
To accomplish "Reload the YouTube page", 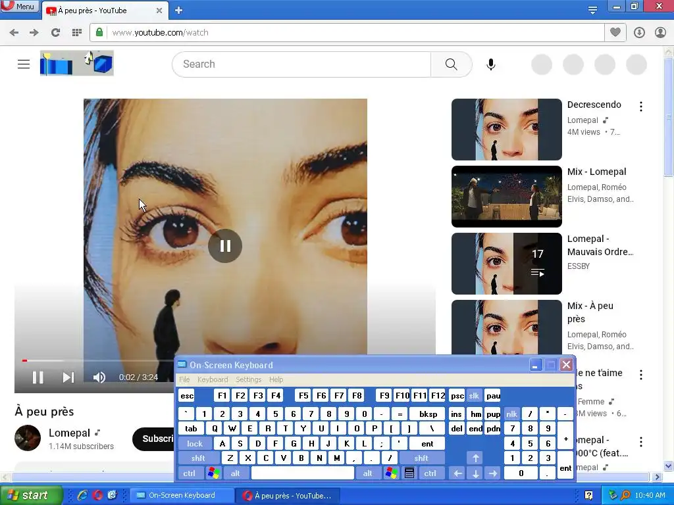I will point(55,33).
